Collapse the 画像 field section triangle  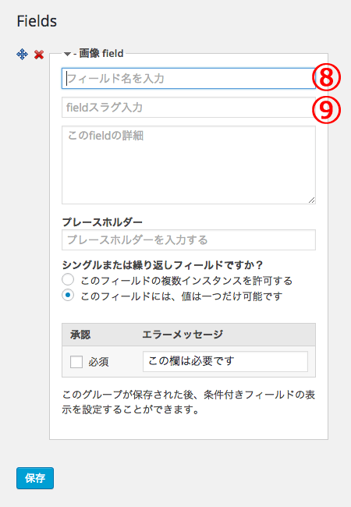tap(67, 54)
